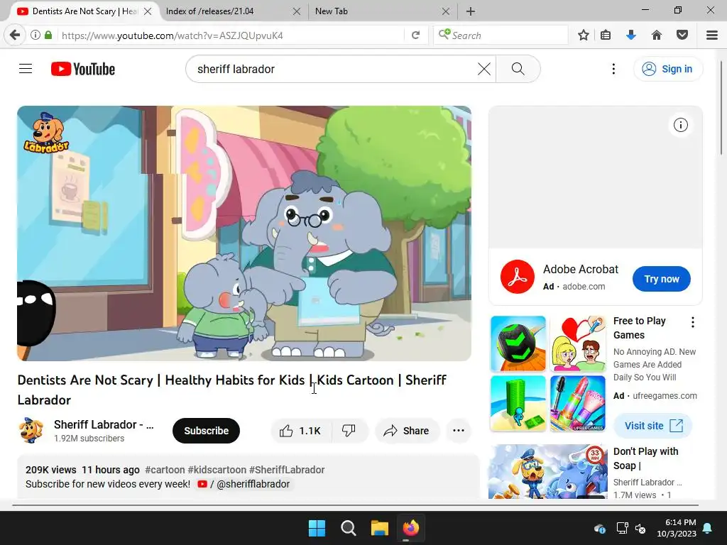727x545 pixels.
Task: Clear the YouTube search text
Action: click(484, 69)
